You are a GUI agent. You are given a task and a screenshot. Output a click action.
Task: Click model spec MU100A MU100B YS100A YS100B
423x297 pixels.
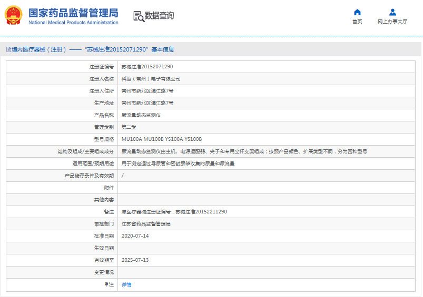tap(161, 139)
